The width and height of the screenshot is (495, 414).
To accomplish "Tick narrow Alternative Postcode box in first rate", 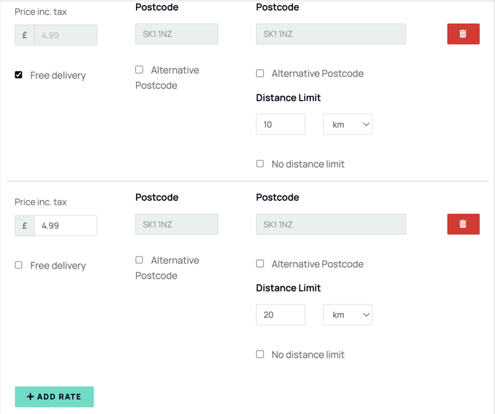I will click(x=140, y=70).
